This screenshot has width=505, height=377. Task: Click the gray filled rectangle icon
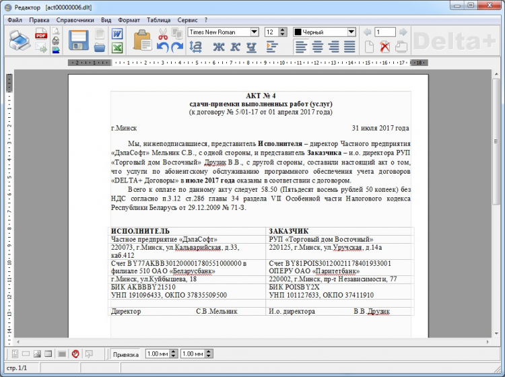coord(62,354)
